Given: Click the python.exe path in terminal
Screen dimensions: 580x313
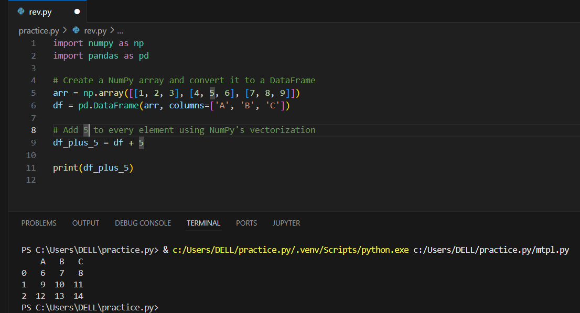Looking at the screenshot, I should click(291, 250).
